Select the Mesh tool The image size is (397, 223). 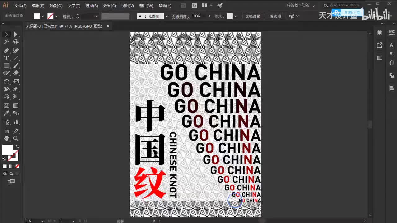click(x=6, y=106)
